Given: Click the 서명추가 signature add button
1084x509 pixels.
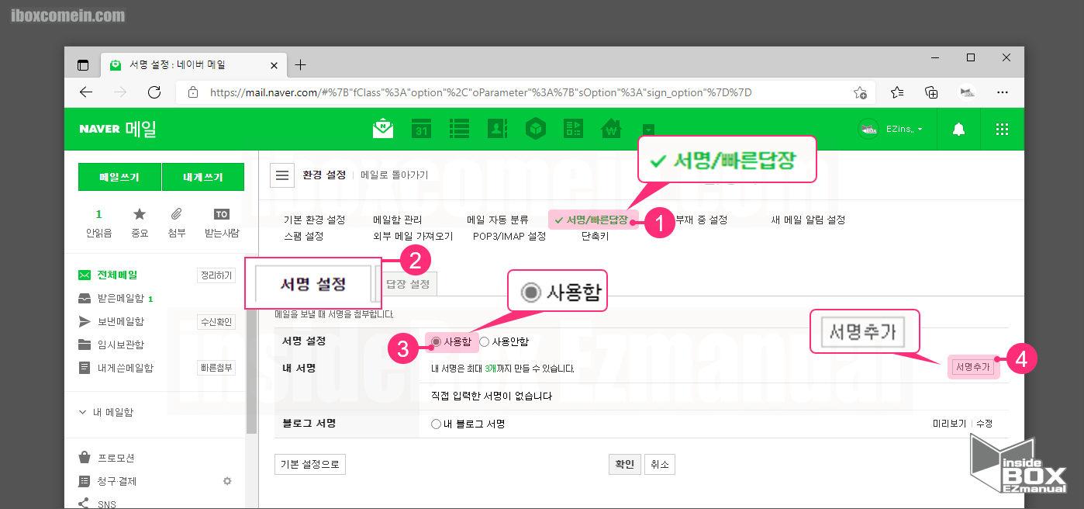Looking at the screenshot, I should click(x=973, y=366).
